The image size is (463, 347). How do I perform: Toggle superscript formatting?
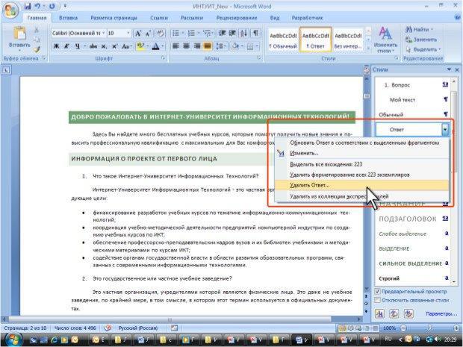coord(114,46)
